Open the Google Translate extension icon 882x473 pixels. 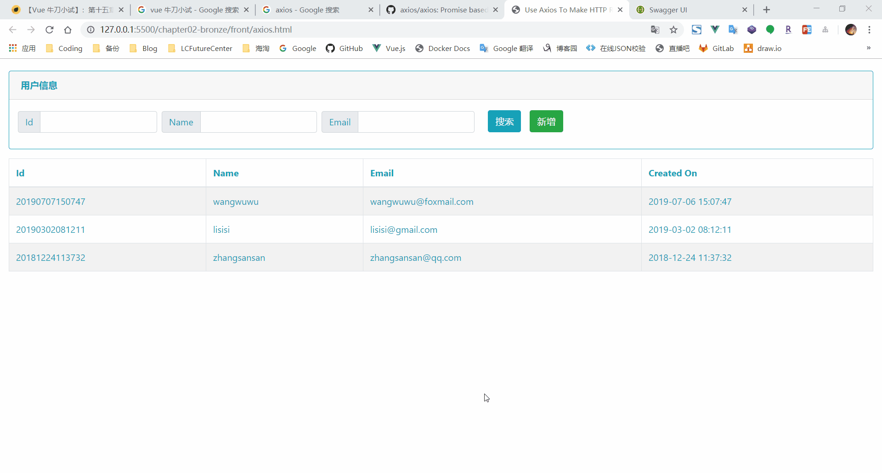(733, 30)
